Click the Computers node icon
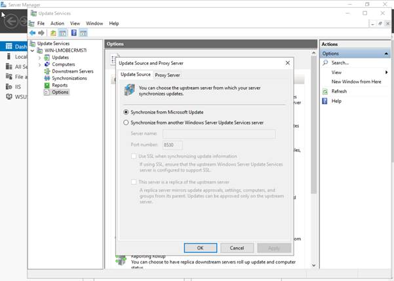The image size is (394, 281). (47, 64)
